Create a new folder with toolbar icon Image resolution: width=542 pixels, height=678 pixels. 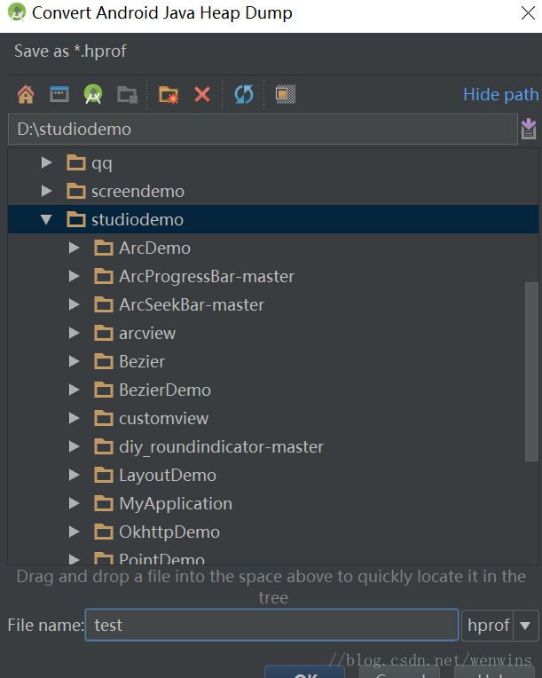pos(169,94)
